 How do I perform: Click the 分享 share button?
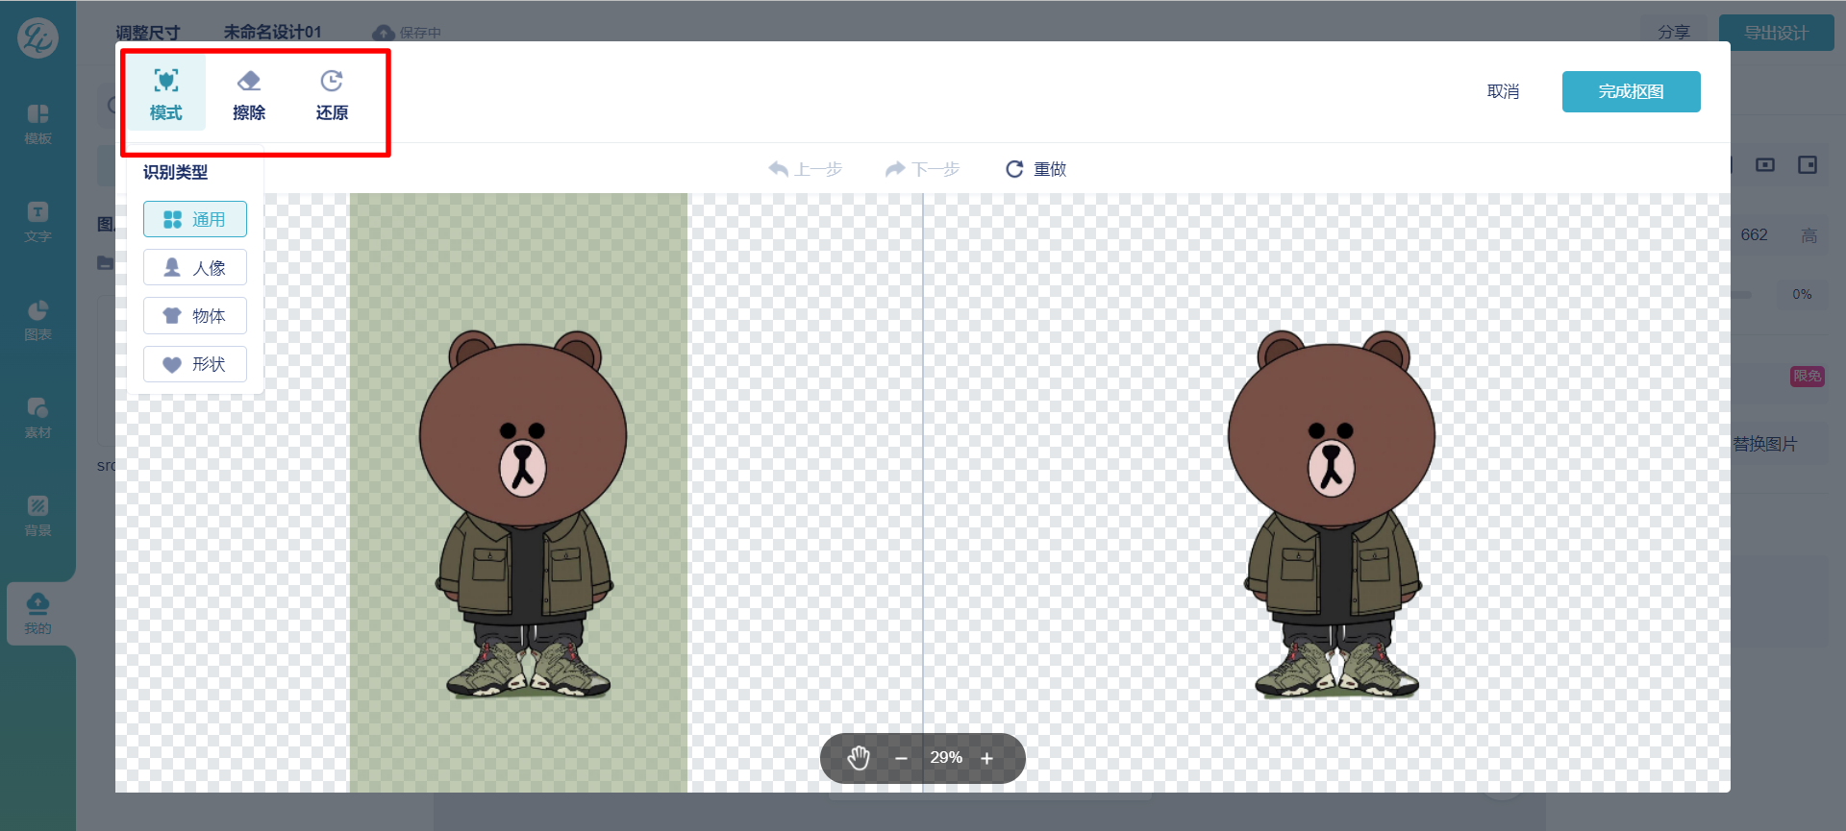[1673, 33]
